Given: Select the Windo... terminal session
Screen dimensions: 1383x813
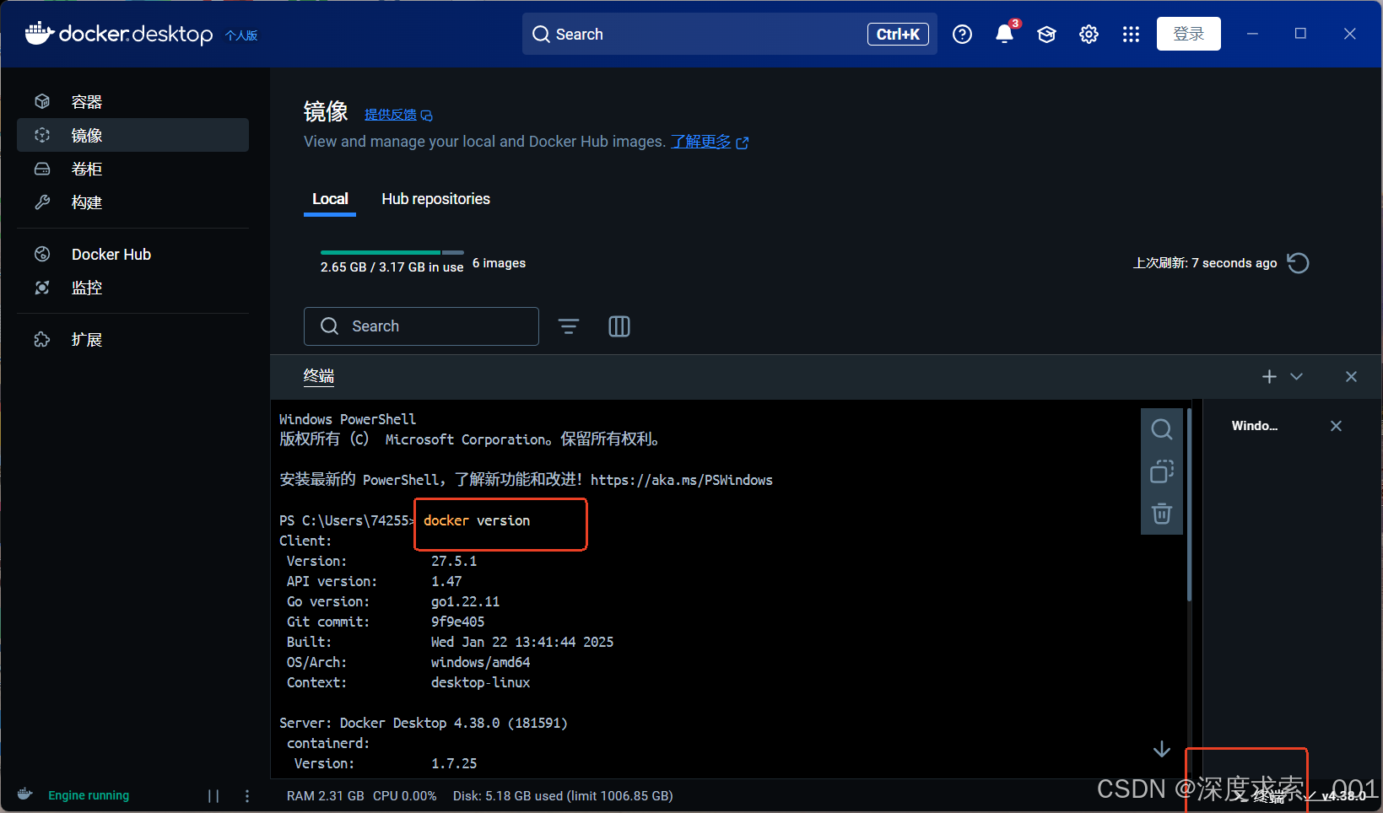Looking at the screenshot, I should point(1255,426).
